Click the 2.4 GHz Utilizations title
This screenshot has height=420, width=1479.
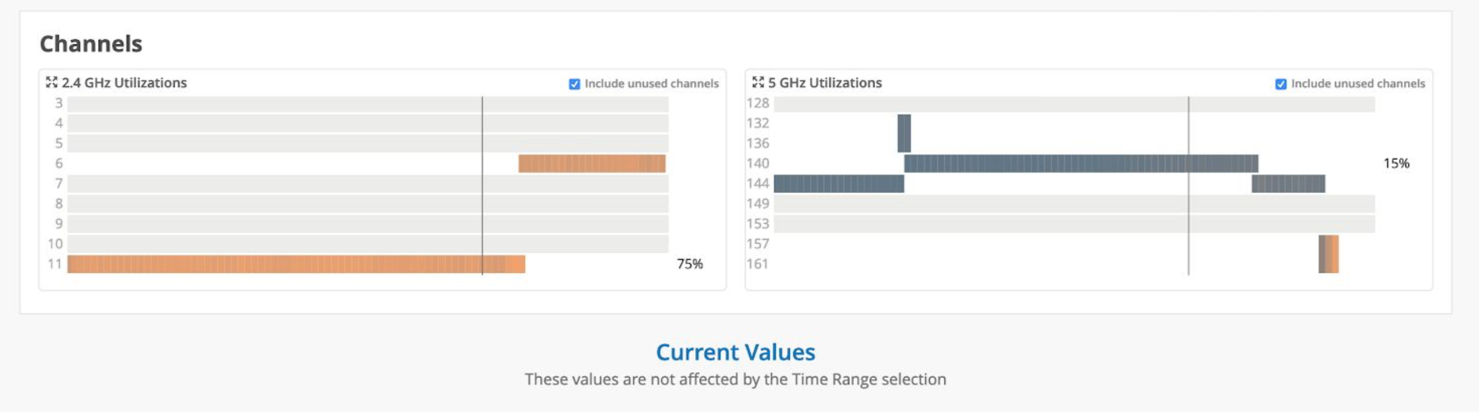pos(124,83)
